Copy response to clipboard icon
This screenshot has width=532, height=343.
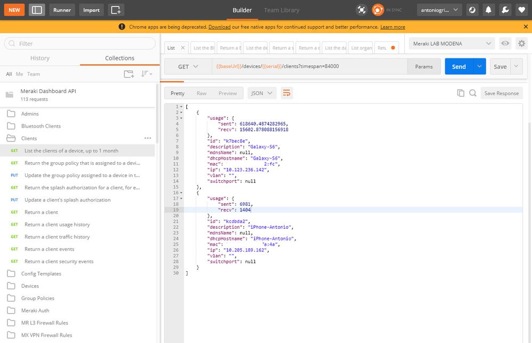click(461, 93)
